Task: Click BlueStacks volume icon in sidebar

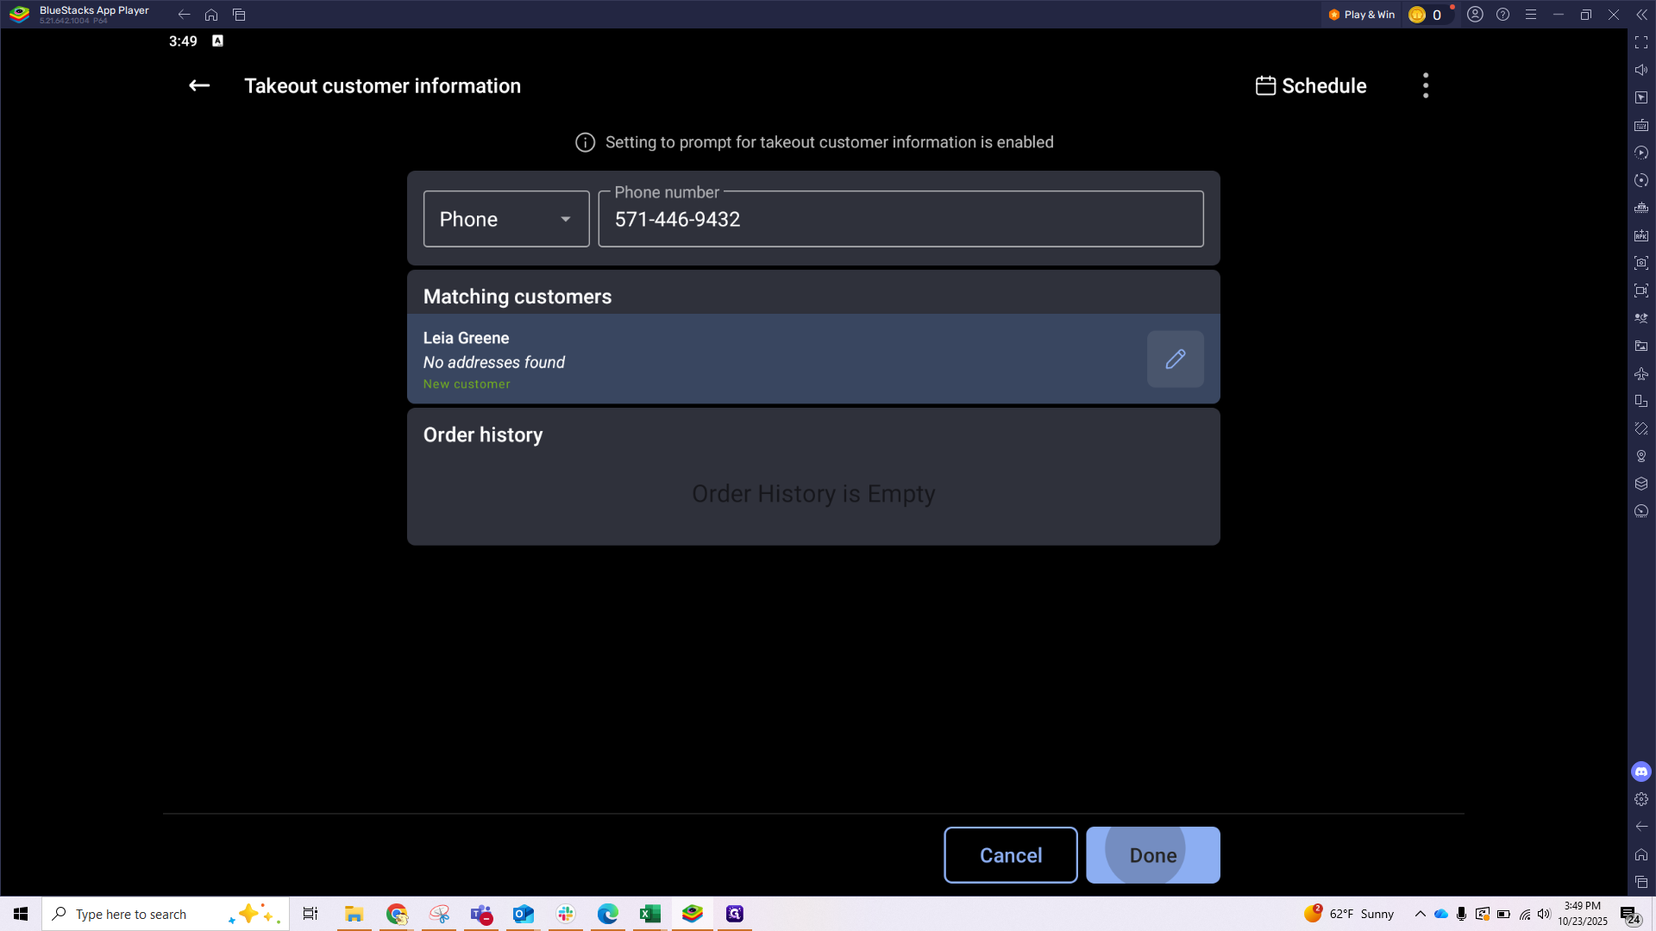Action: point(1640,70)
